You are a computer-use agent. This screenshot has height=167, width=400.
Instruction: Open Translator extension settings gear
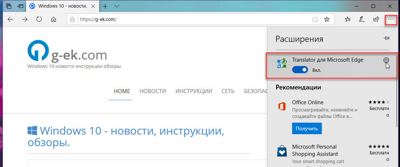[386, 60]
